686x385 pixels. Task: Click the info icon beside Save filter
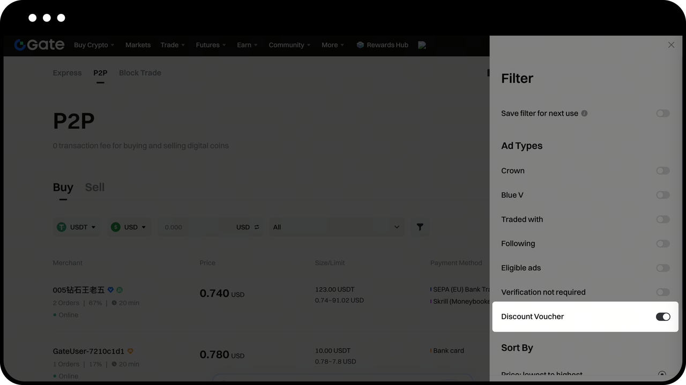[584, 113]
